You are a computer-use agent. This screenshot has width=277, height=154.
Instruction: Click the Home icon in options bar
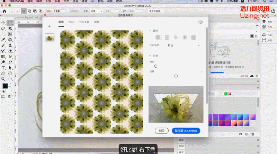coord(5,11)
